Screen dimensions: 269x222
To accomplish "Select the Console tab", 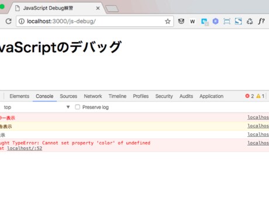I will click(x=44, y=96).
